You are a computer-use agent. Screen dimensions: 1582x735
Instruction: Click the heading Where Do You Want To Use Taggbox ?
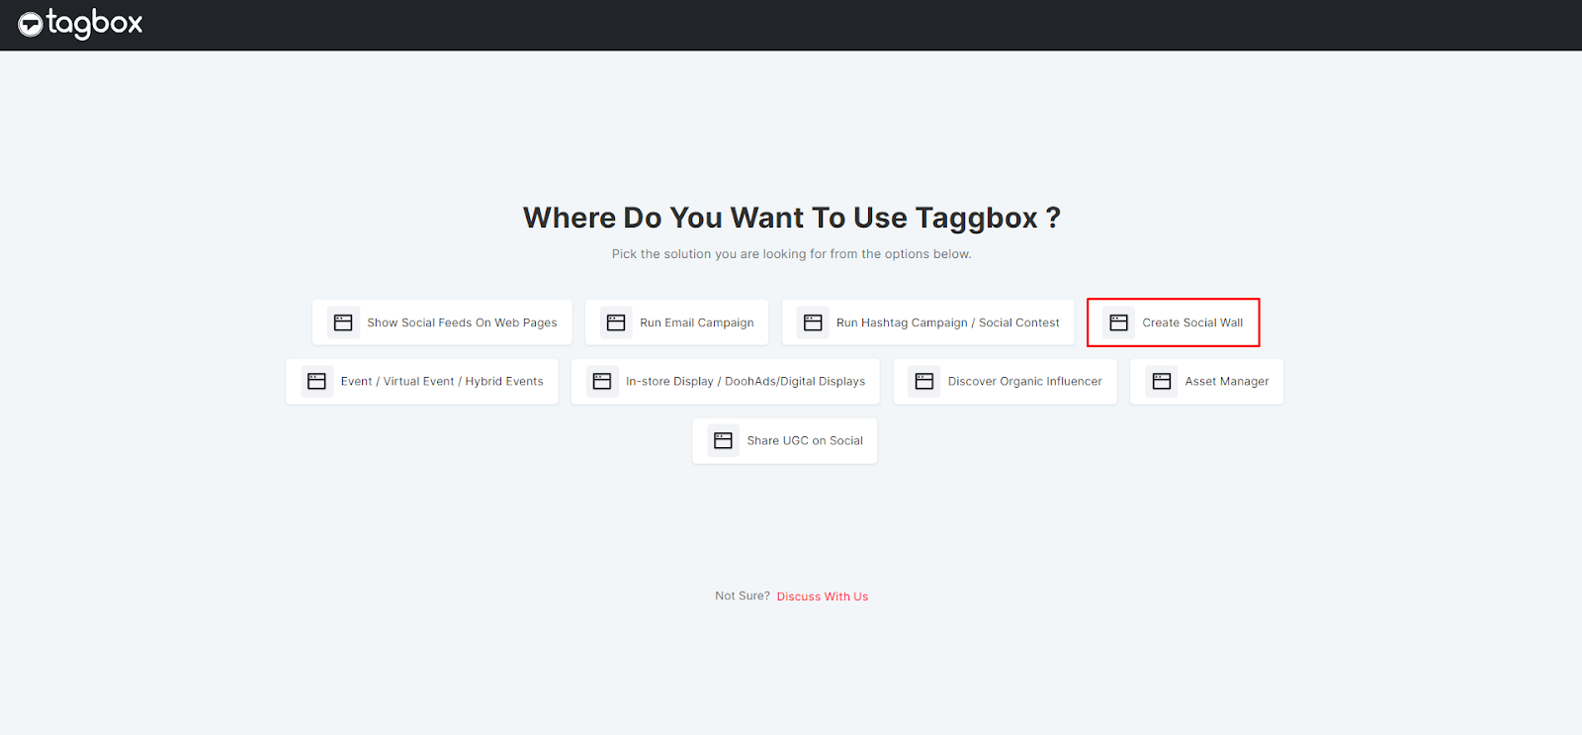click(x=791, y=218)
